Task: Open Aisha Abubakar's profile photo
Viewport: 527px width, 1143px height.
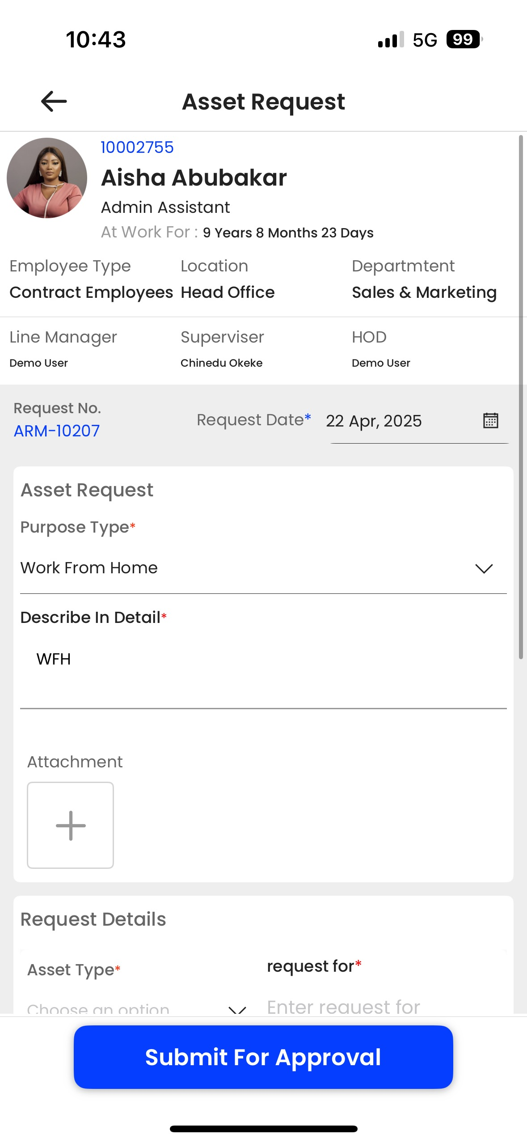Action: tap(47, 178)
